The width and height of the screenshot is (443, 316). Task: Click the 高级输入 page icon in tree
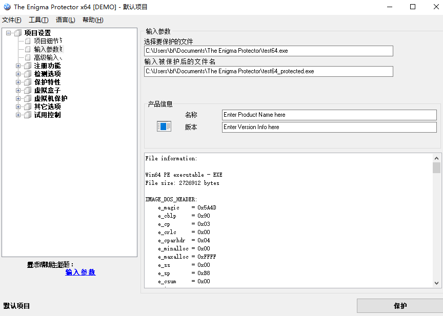click(x=28, y=57)
